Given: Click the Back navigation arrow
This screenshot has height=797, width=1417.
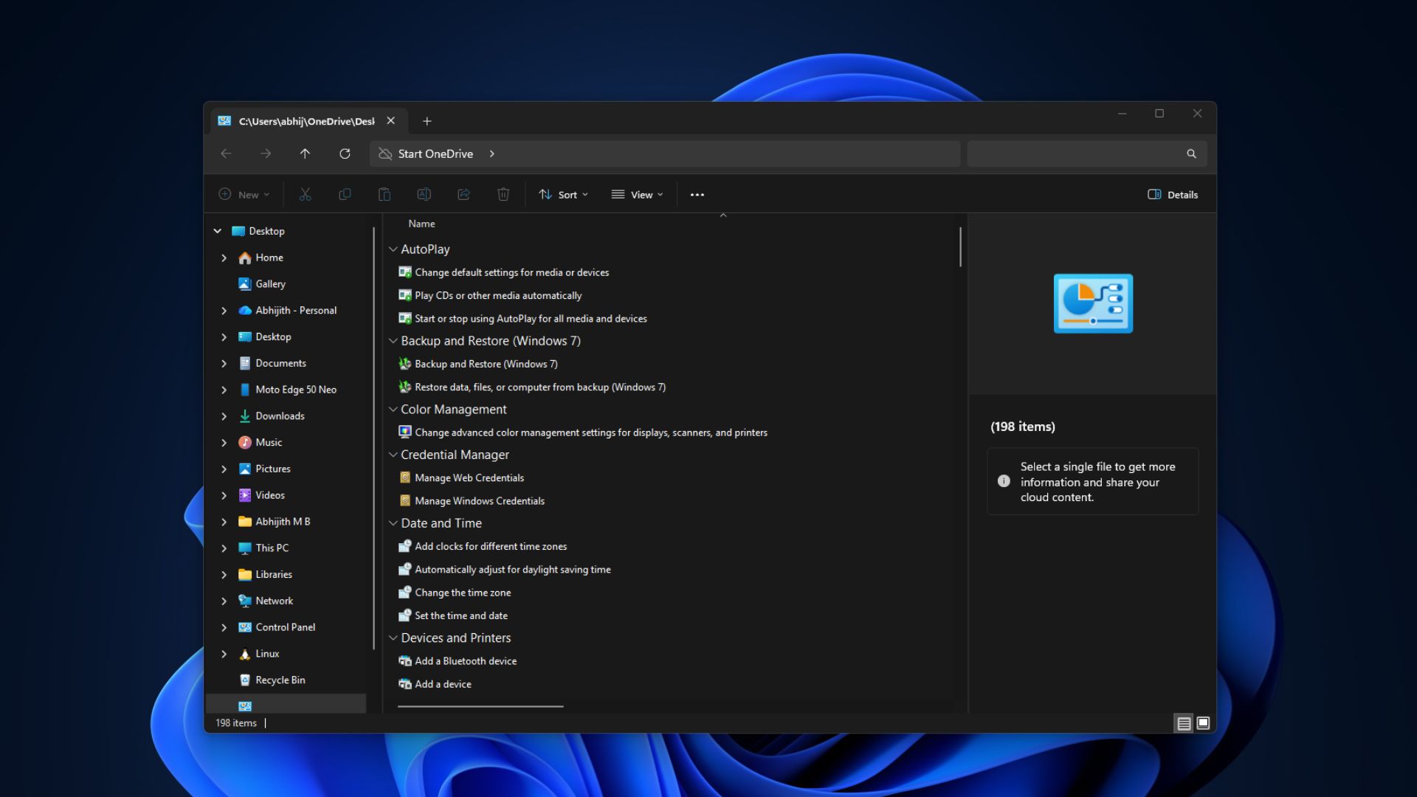Looking at the screenshot, I should click(226, 153).
